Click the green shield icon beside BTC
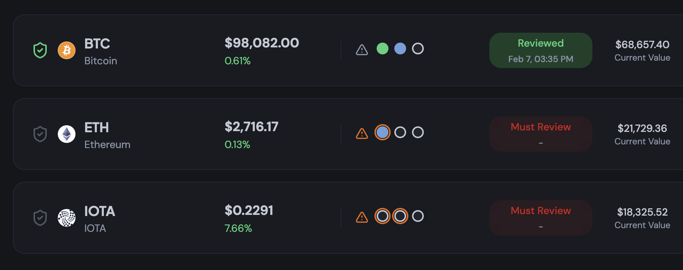This screenshot has width=683, height=270. tap(40, 50)
